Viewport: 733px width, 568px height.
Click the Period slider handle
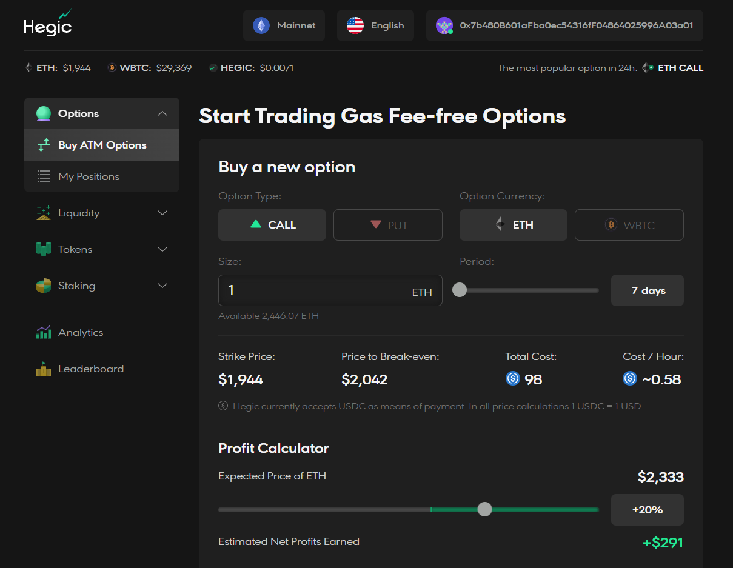pos(460,290)
